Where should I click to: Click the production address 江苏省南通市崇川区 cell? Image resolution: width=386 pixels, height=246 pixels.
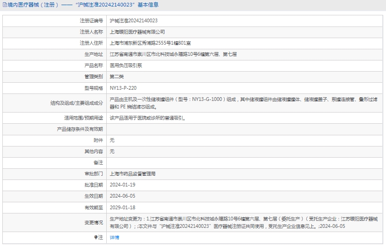pyautogui.click(x=173, y=54)
